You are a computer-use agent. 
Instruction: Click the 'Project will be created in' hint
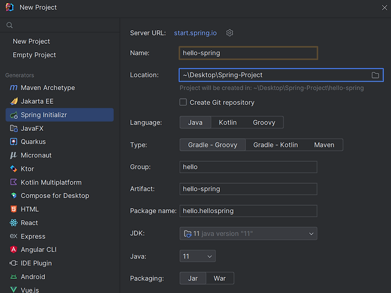[x=272, y=88]
